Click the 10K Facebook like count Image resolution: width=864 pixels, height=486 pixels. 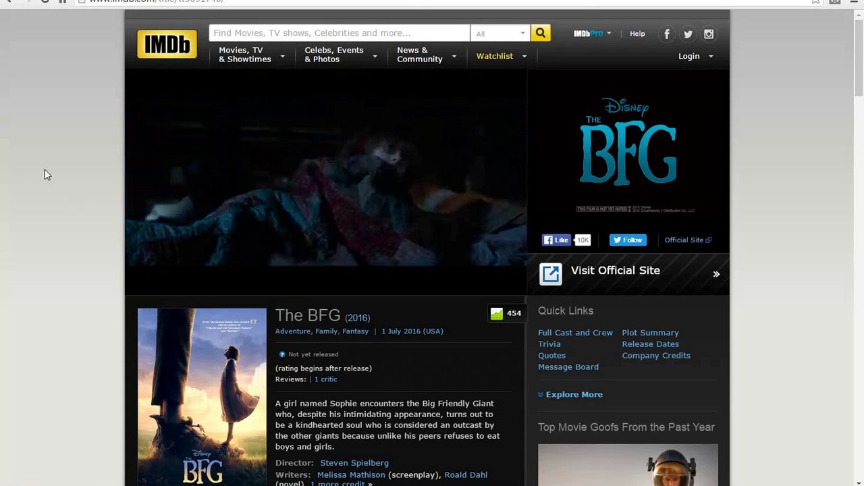click(583, 240)
